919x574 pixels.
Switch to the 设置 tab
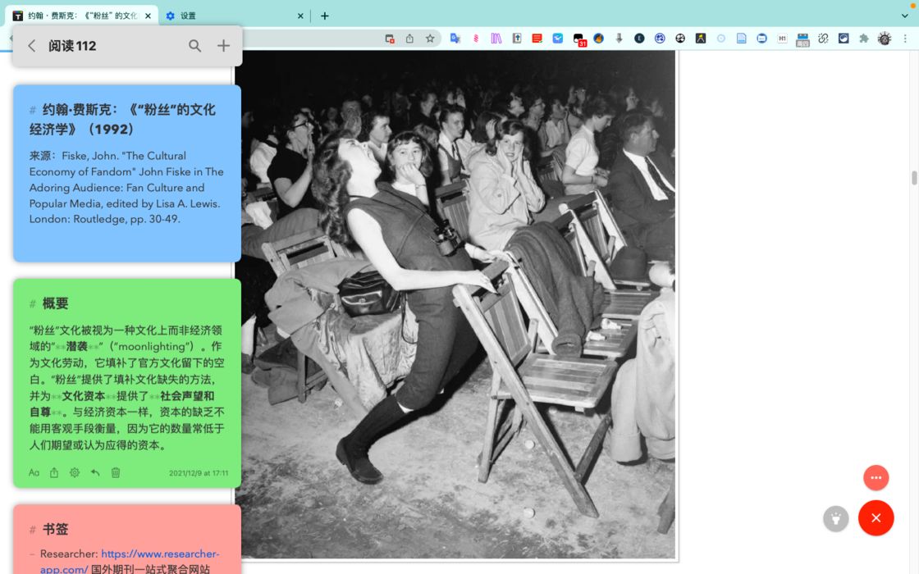pyautogui.click(x=235, y=16)
